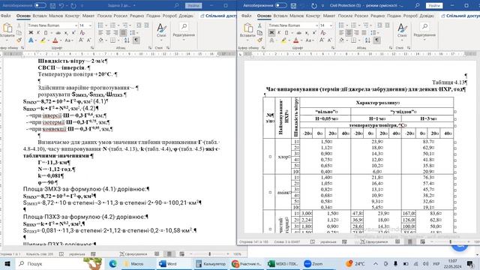480x270 pixels.
Task: Click Спільний доступ button in Civil Protection window
Action: (460, 16)
